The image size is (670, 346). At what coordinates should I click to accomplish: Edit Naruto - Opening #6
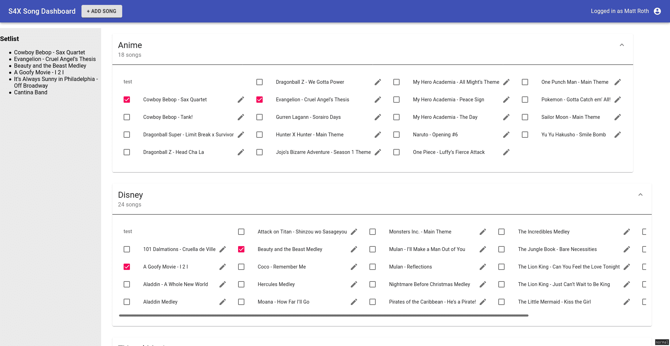pyautogui.click(x=506, y=135)
